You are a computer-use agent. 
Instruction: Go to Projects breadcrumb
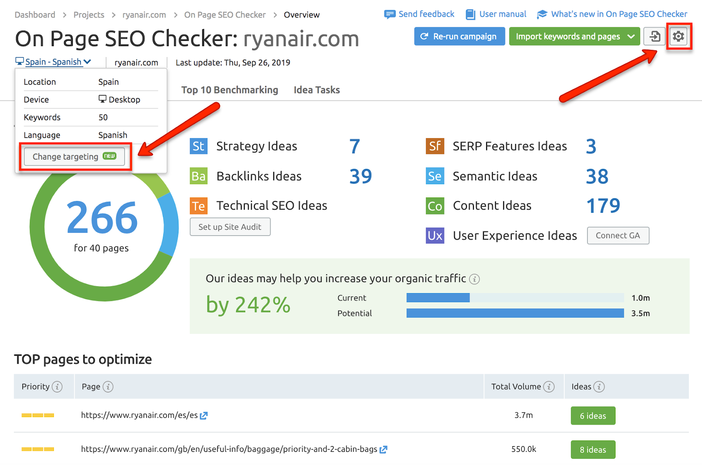[x=89, y=15]
